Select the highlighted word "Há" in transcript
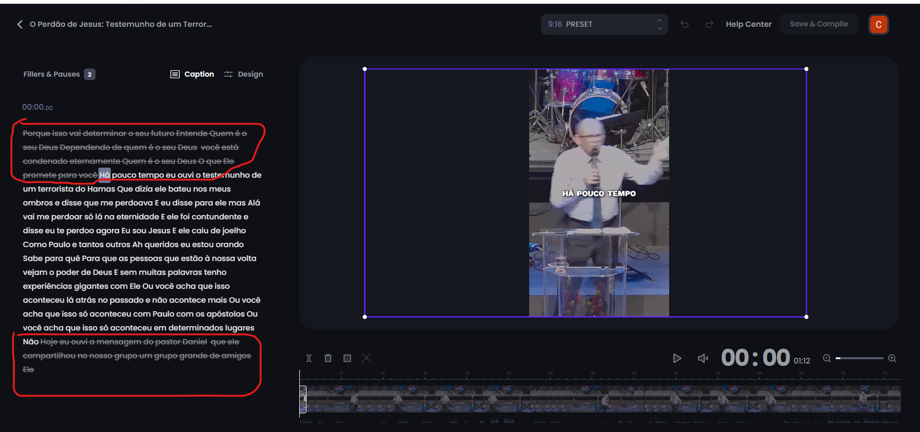Image resolution: width=920 pixels, height=432 pixels. (x=105, y=175)
